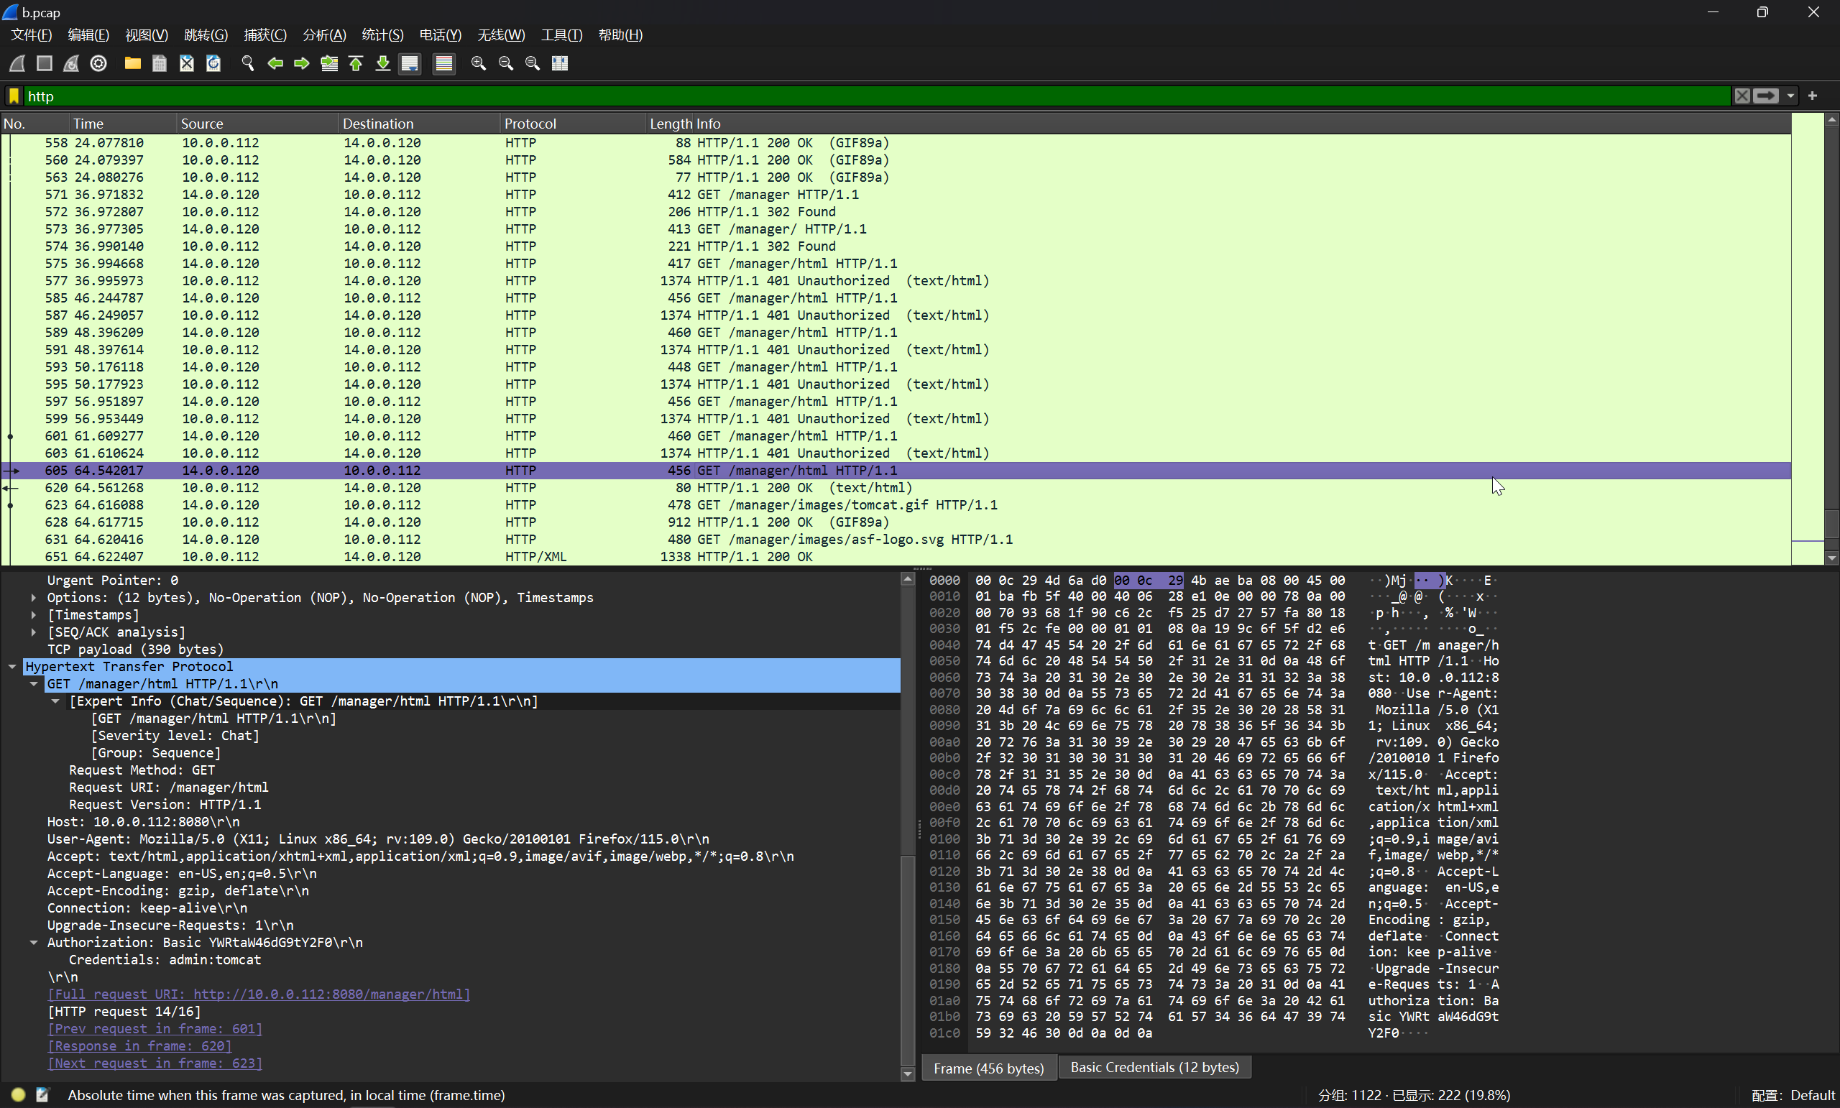
Task: Open the 捕获(C) menu
Action: (265, 35)
